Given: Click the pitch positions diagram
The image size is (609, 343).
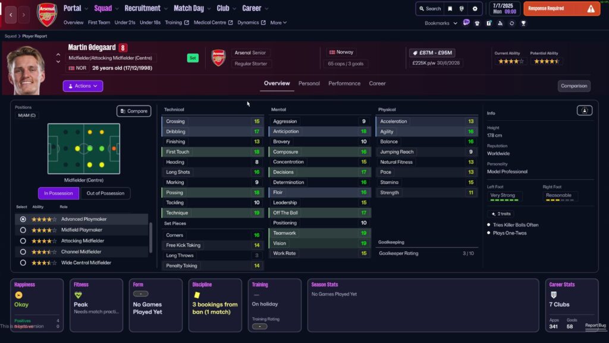Looking at the screenshot, I should click(84, 148).
